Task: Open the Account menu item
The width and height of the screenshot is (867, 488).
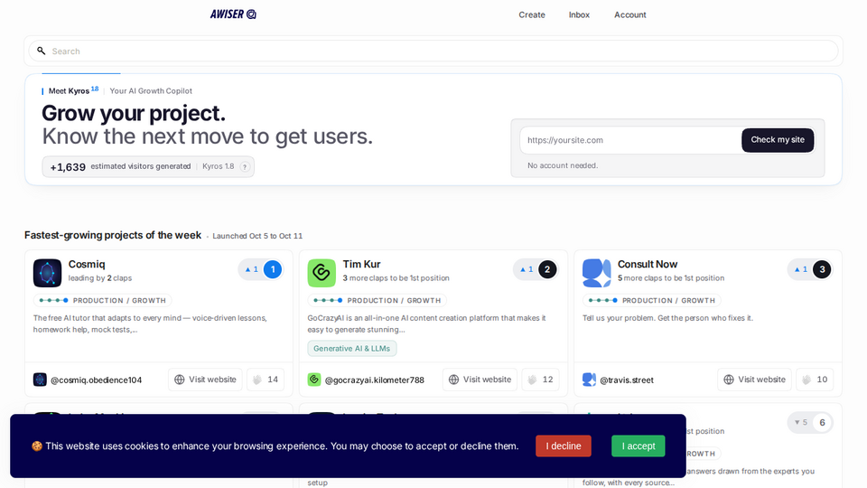Action: 629,15
